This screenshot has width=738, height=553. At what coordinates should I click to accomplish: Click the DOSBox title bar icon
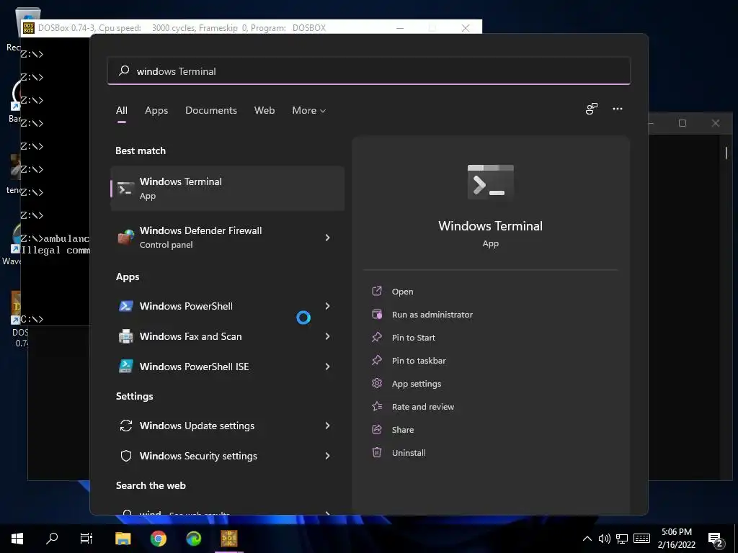coord(29,28)
